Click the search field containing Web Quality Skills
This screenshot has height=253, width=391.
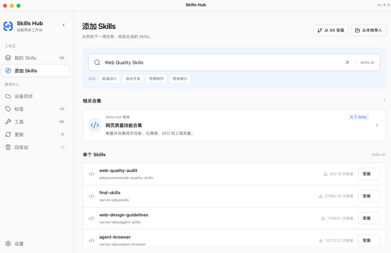pyautogui.click(x=234, y=62)
